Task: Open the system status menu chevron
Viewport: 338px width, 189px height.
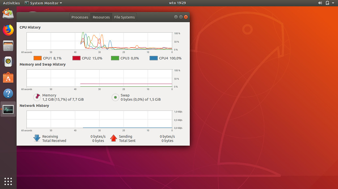Action: (333, 3)
